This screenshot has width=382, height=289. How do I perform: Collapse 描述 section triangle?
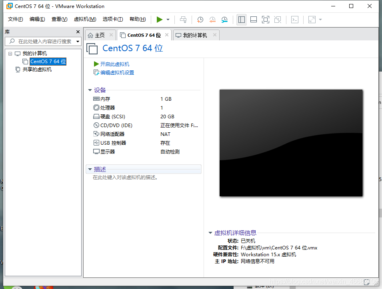pos(90,169)
